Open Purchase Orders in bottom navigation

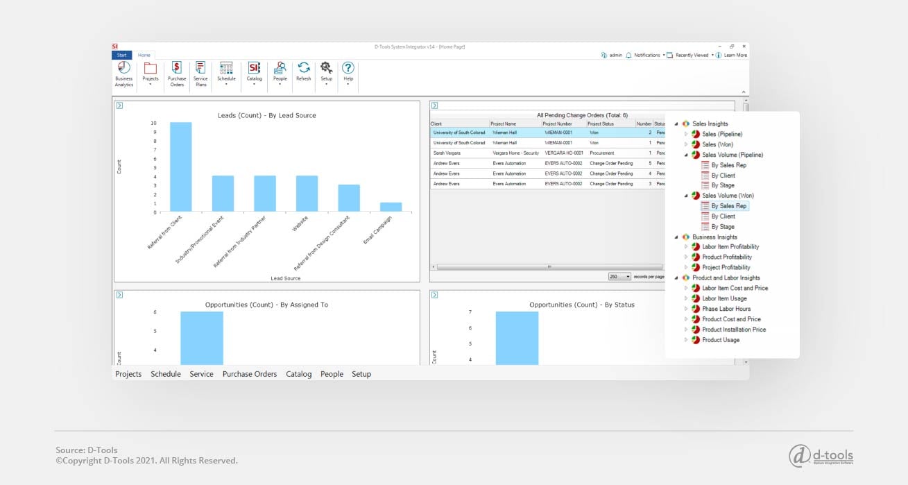coord(250,374)
